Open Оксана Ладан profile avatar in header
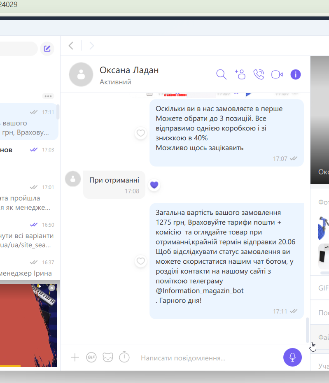This screenshot has width=329, height=383. tap(81, 74)
